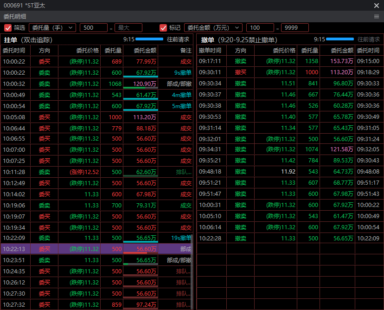The image size is (384, 310).
Task: Click 96.80万 in the 09:30:34 cancel row
Action: 343,84
